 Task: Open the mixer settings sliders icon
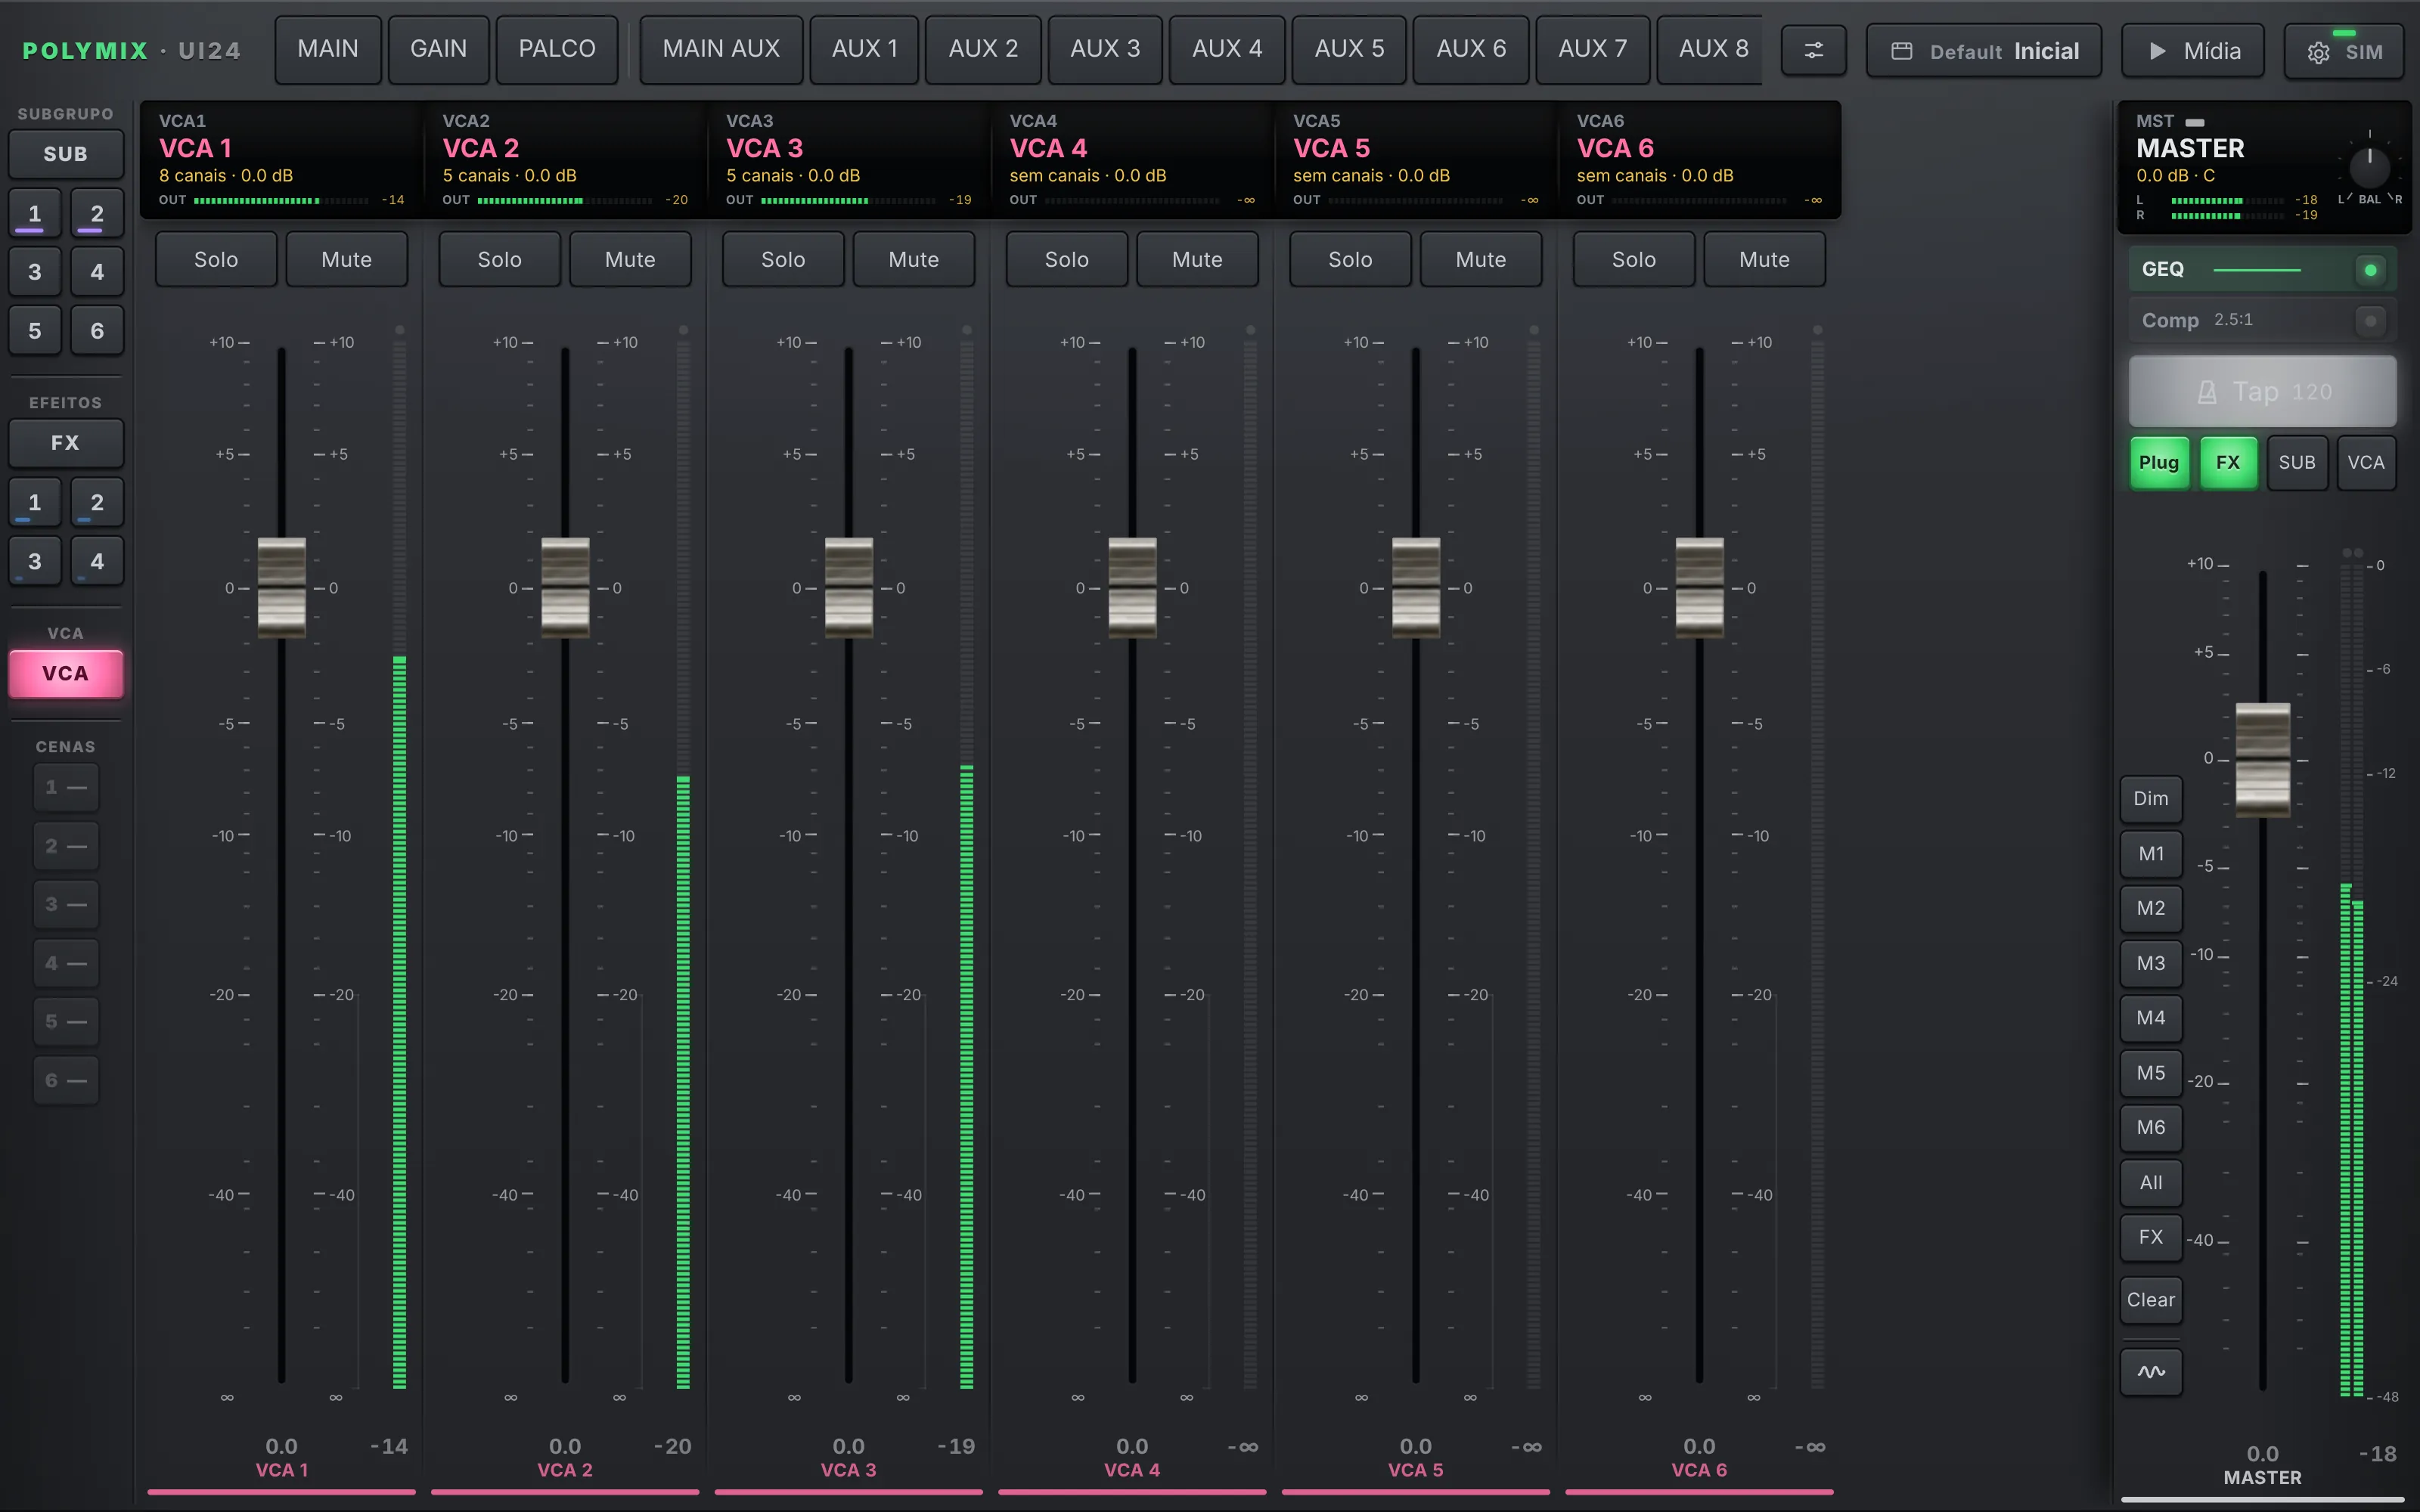coord(1813,50)
